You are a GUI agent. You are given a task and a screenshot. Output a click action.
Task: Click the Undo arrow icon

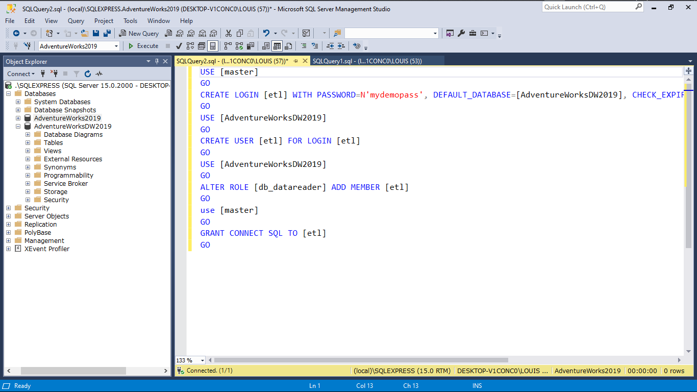coord(266,33)
